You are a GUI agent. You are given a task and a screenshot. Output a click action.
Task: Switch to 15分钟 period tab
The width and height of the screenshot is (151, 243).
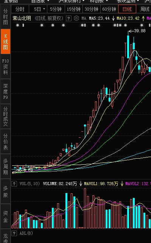click(x=74, y=9)
